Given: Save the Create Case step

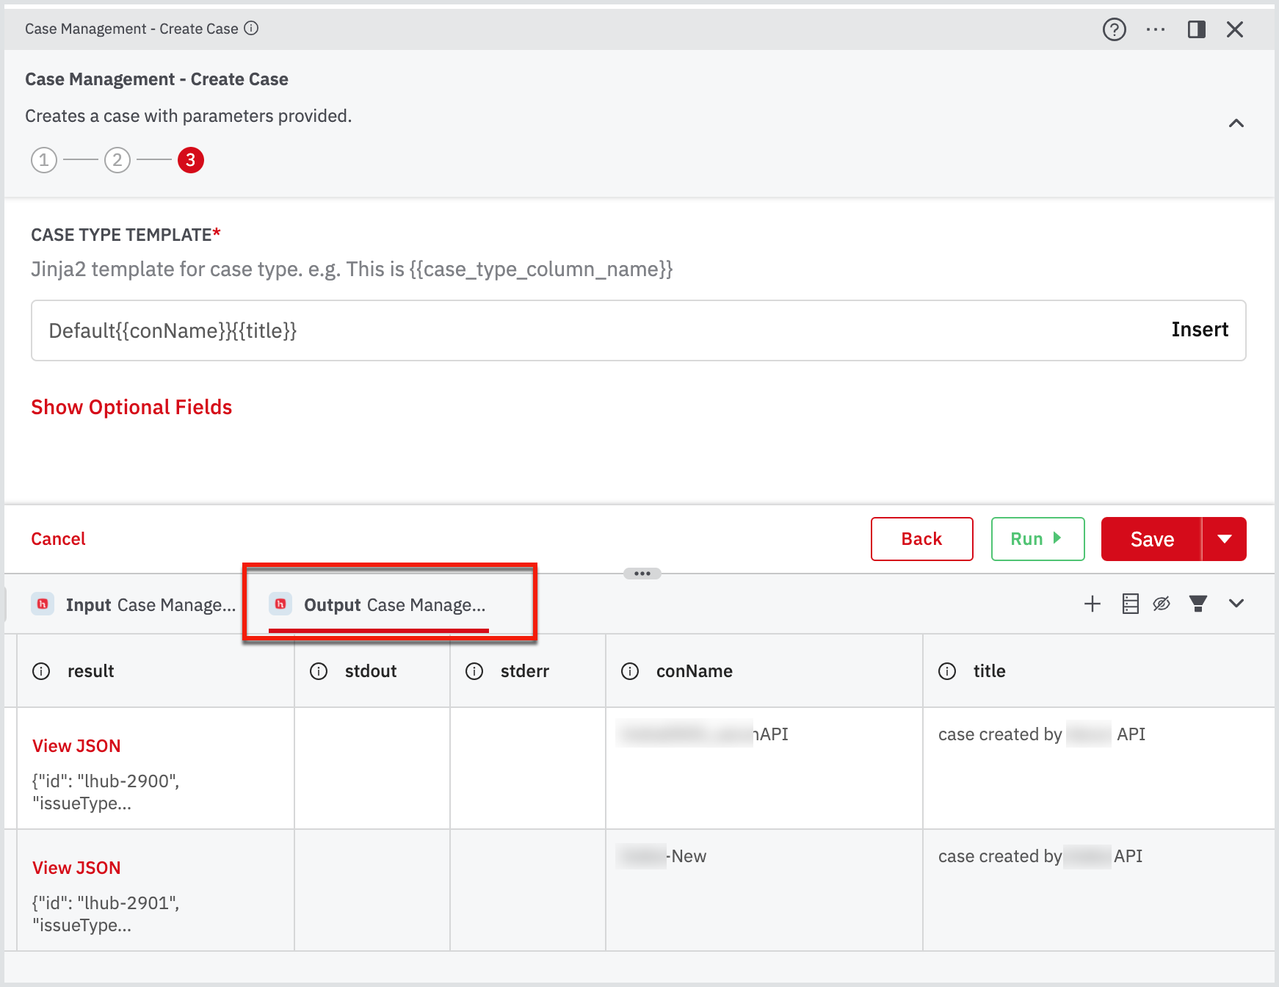Looking at the screenshot, I should [1151, 539].
